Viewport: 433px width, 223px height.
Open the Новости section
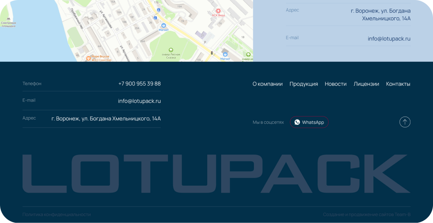tap(335, 84)
